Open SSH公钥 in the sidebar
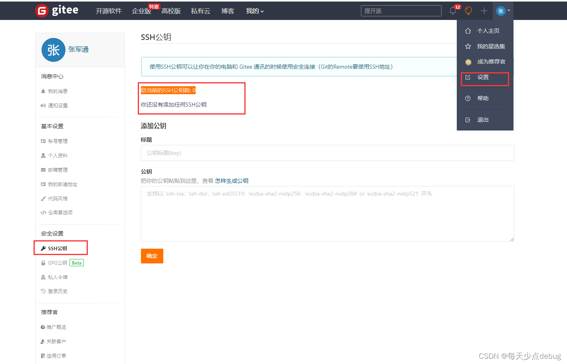This screenshot has height=364, width=567. coord(57,248)
